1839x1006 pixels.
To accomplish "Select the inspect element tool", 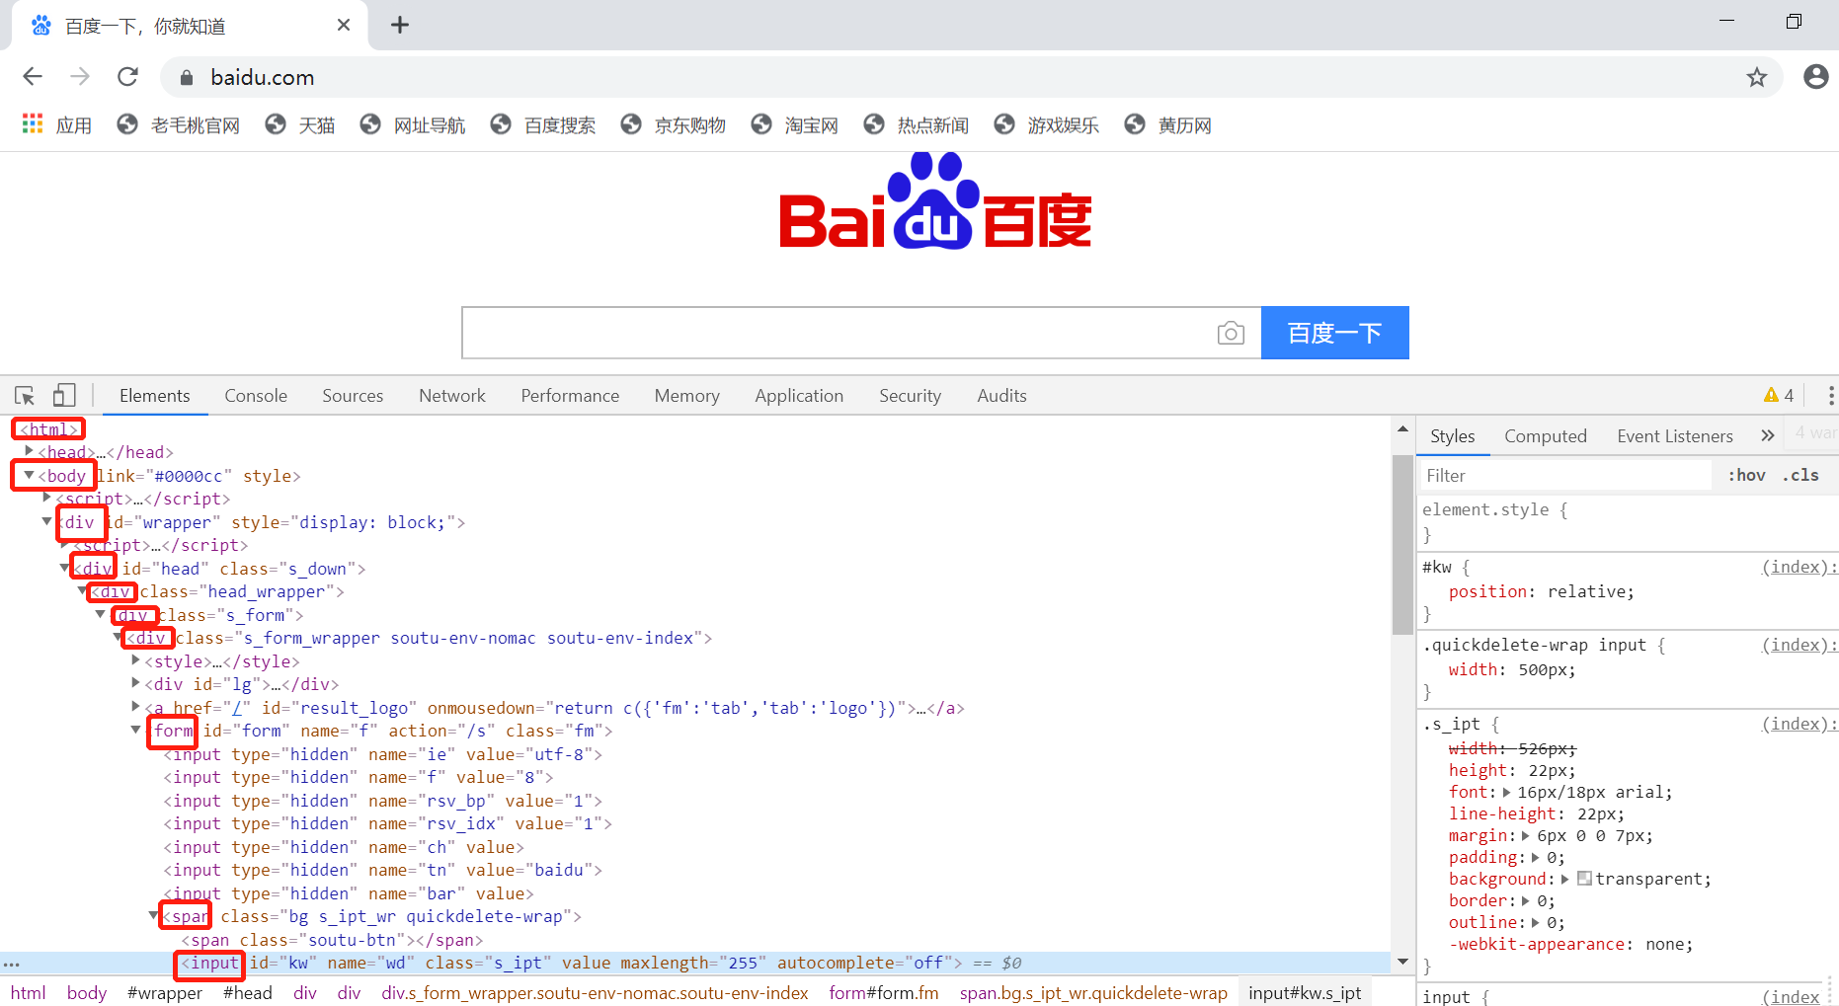I will [24, 395].
